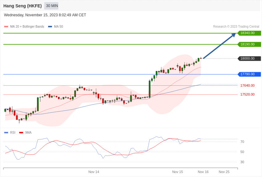This screenshot has width=262, height=177.
Task: Click the RSI 70 level label
Action: [242, 142]
